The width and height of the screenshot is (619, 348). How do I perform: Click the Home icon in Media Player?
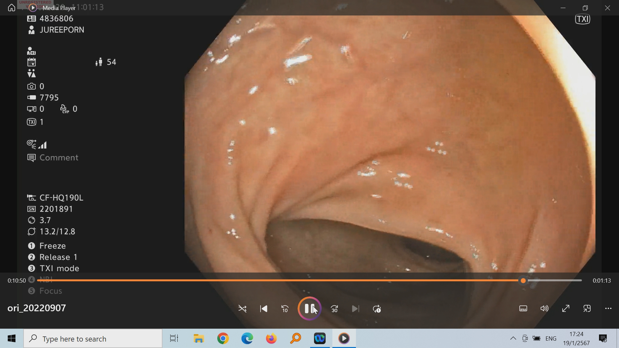click(x=12, y=7)
